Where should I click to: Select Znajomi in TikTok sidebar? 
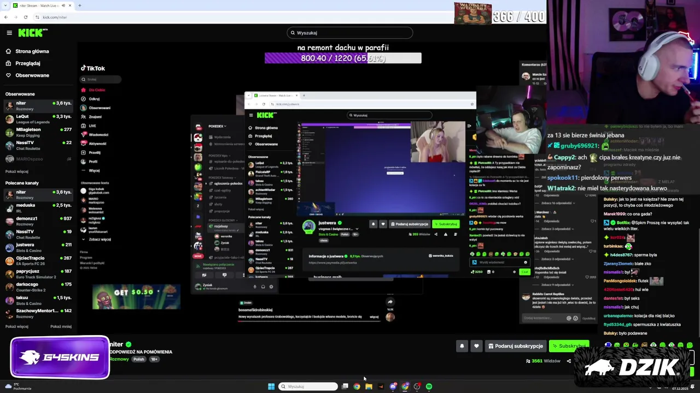92,117
